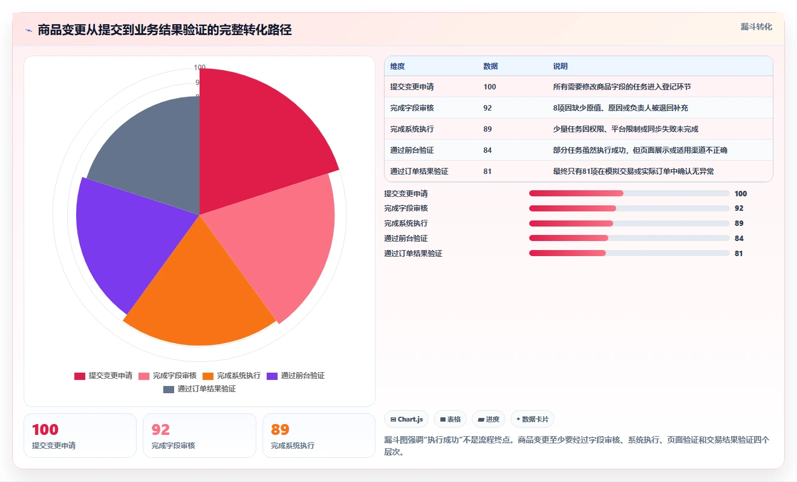Click the 数据 column header
The width and height of the screenshot is (797, 482).
pos(491,66)
